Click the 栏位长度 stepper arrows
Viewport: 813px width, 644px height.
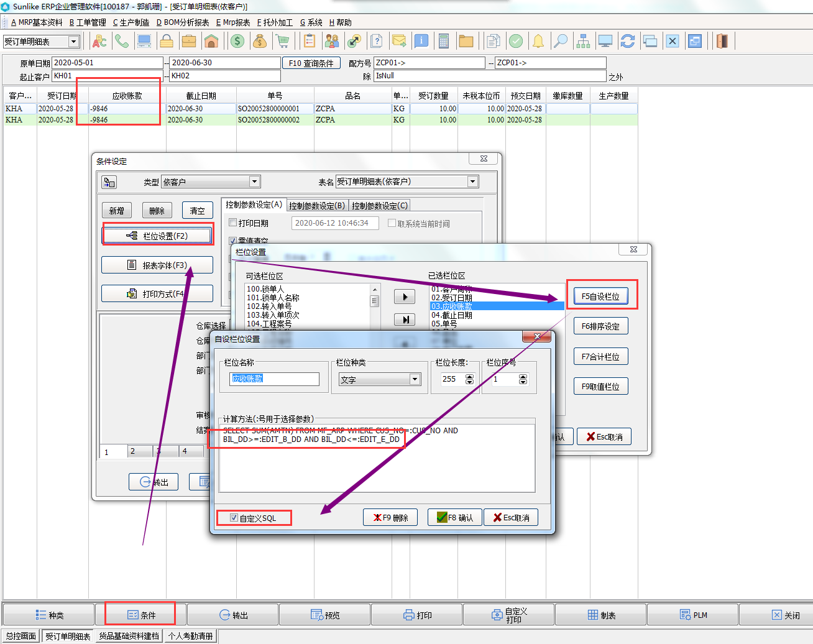pyautogui.click(x=469, y=379)
